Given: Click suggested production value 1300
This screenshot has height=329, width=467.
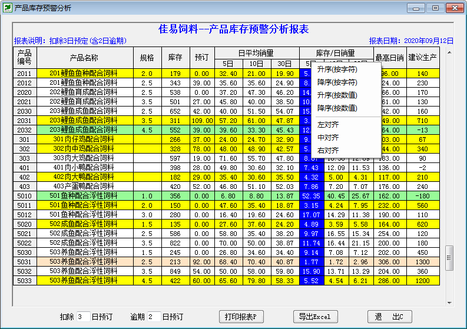Looking at the screenshot, I should point(423,262).
